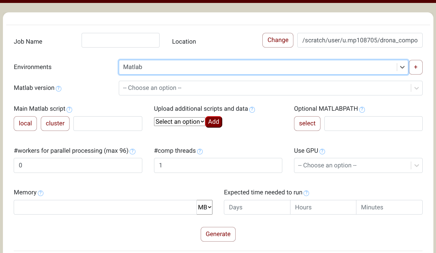Click Optional MATLABPATH help icon
This screenshot has width=436, height=253.
[362, 109]
